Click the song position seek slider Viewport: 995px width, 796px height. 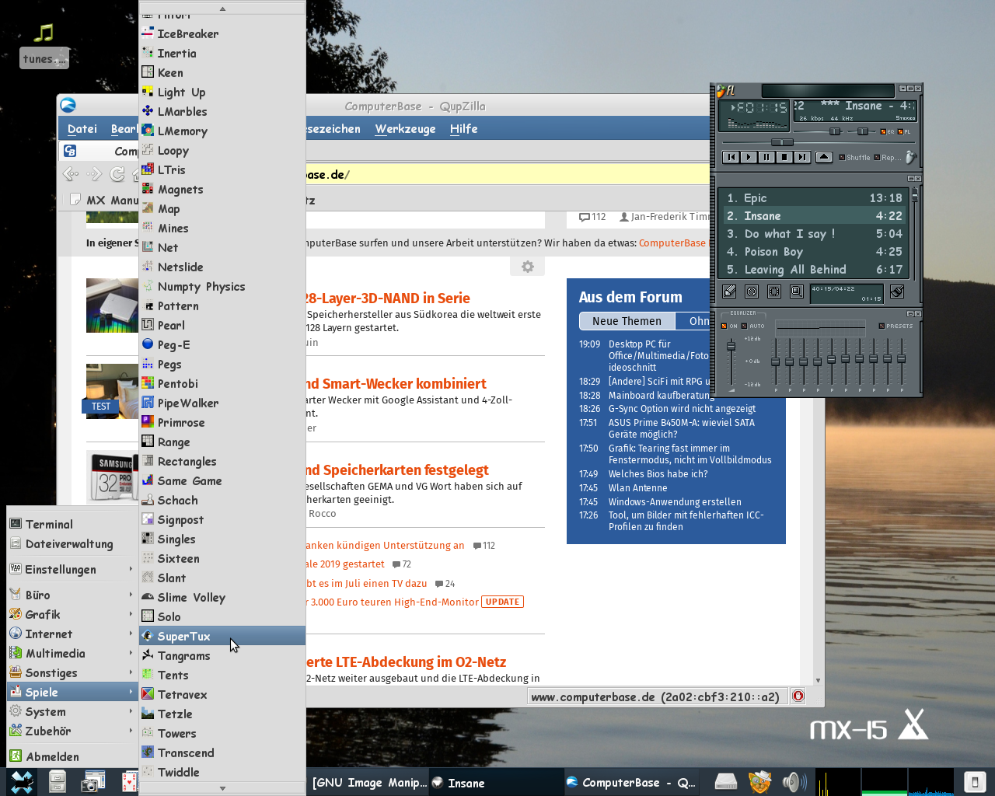782,142
